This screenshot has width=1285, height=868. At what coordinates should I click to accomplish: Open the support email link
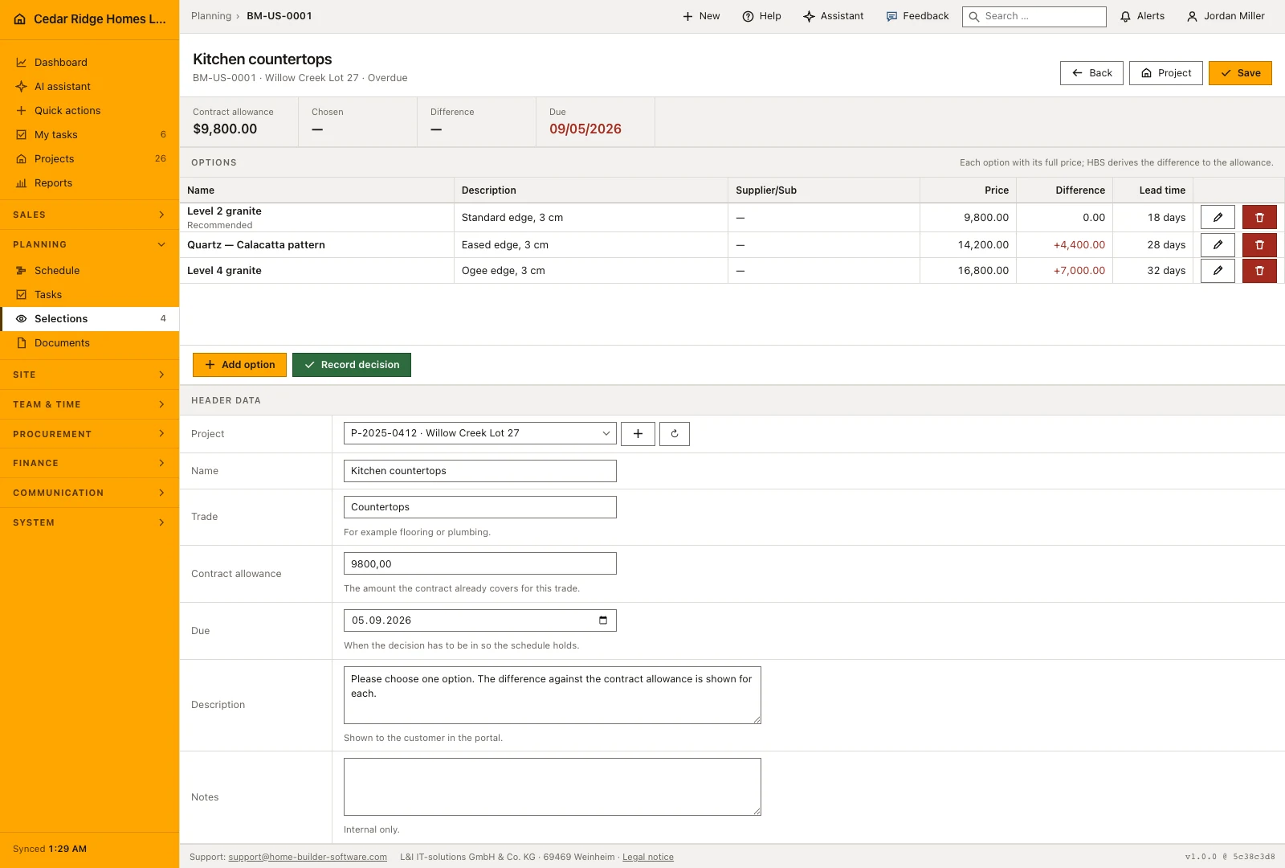(x=308, y=857)
